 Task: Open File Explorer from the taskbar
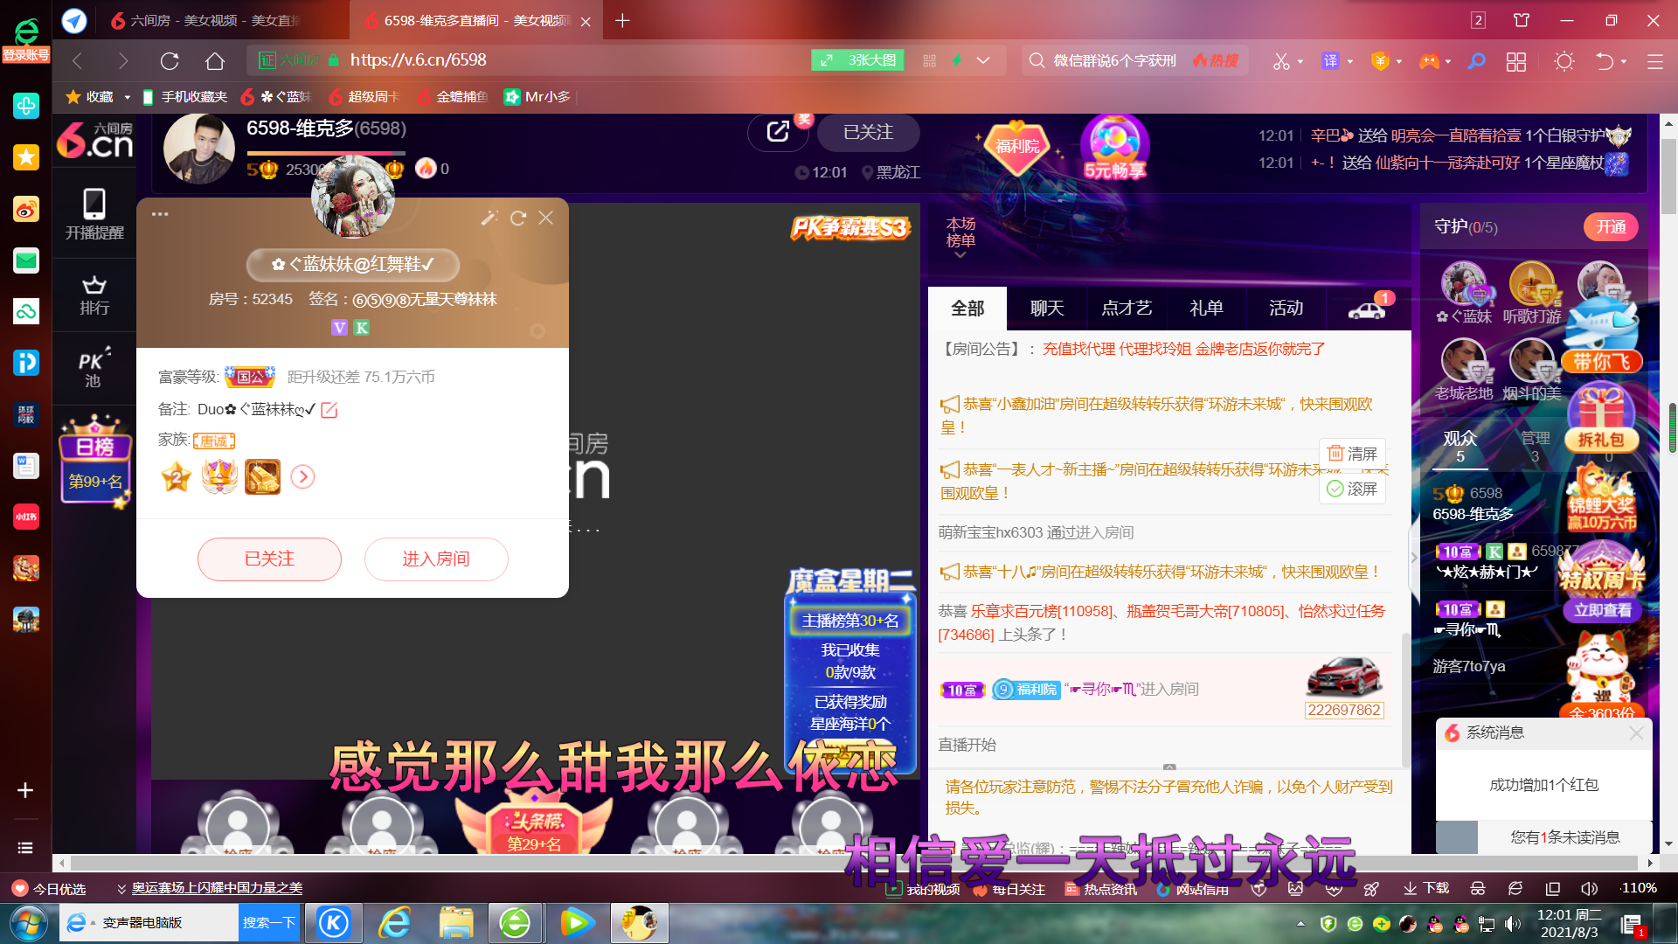coord(455,923)
